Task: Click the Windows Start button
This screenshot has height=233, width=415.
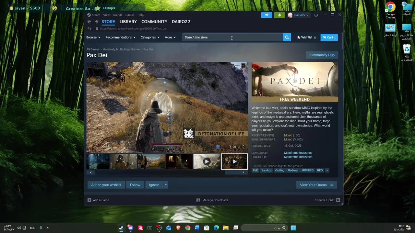Action: 293,228
